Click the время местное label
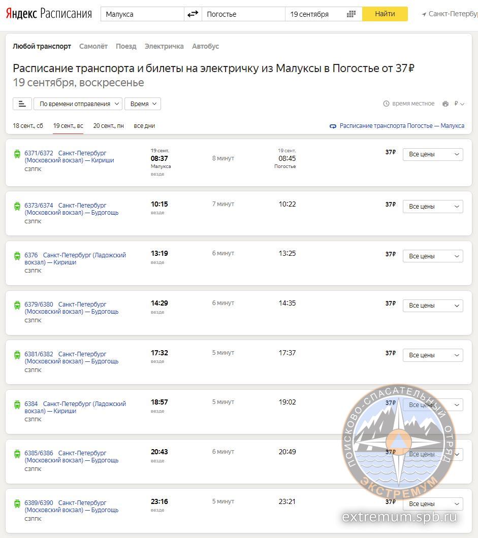The image size is (478, 538). tap(413, 104)
